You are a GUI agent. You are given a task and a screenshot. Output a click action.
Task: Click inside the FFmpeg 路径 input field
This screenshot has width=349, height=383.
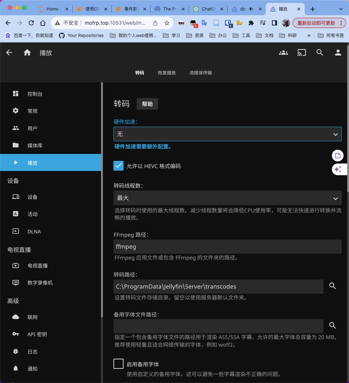coord(227,246)
